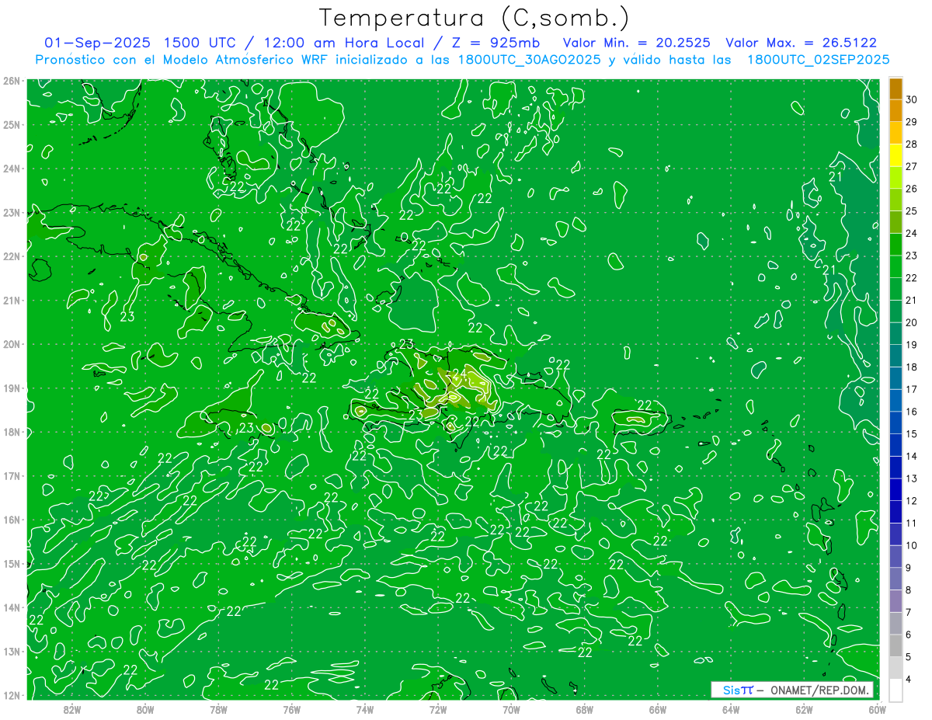
Task: Click the legend value "4"
Action: point(909,680)
